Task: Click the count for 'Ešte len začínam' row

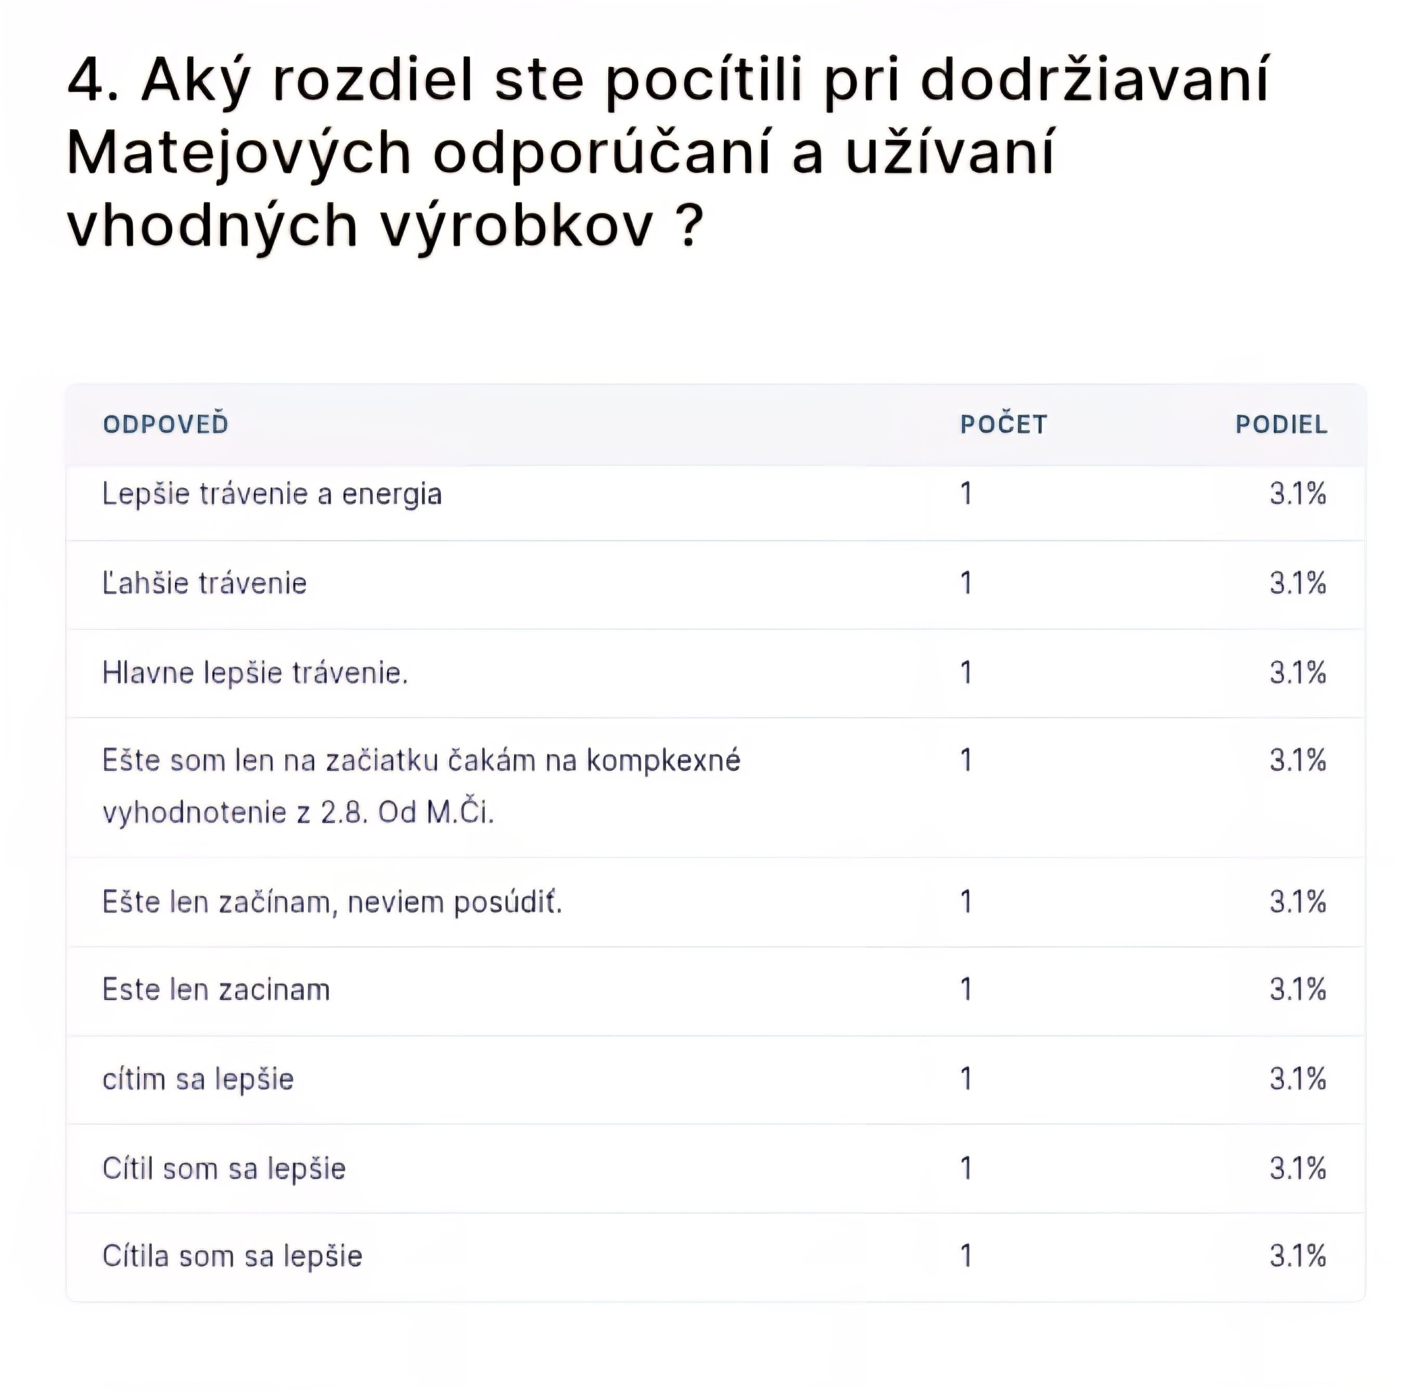Action: (966, 902)
